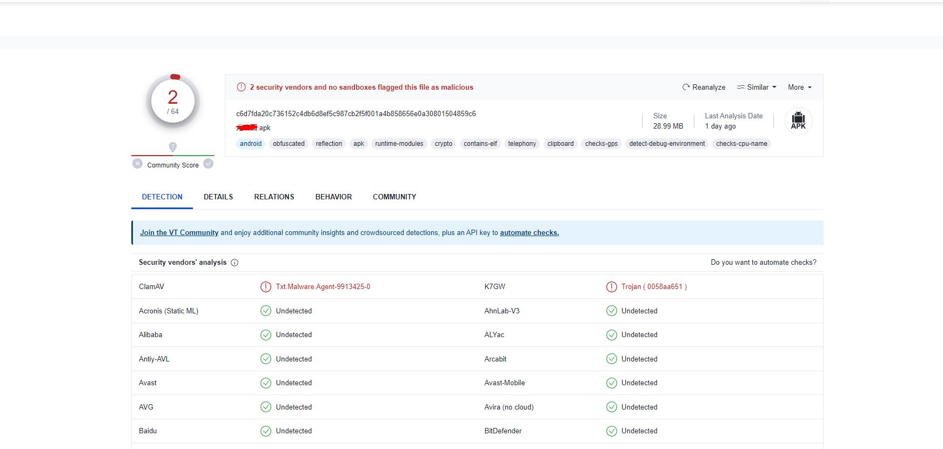Viewport: 943px width, 449px height.
Task: Click the Arcabit undetected check icon
Action: tap(611, 359)
